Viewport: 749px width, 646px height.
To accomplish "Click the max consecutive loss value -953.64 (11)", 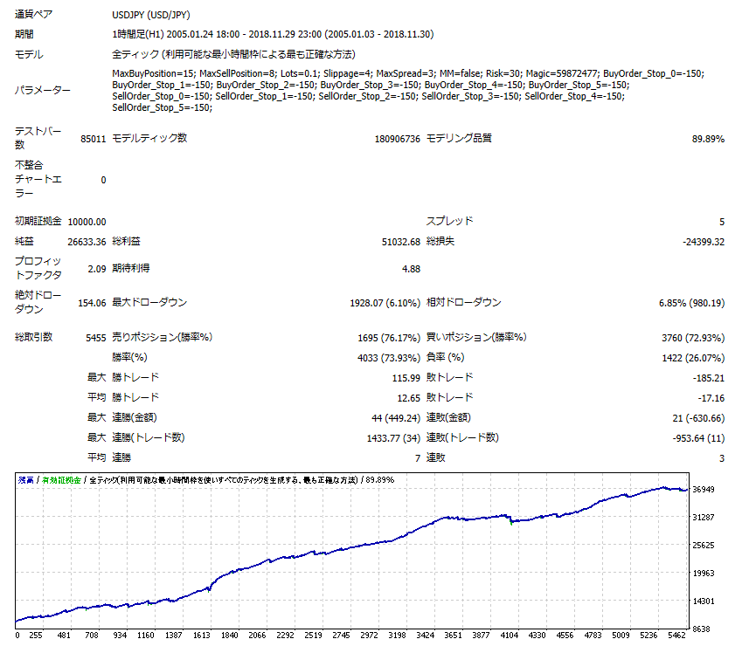I will (698, 438).
